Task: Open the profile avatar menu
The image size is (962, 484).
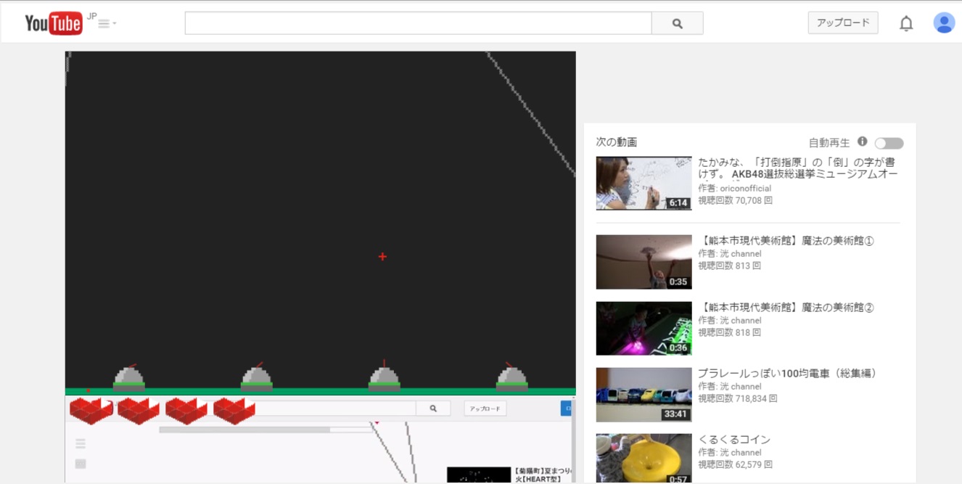Action: click(944, 22)
